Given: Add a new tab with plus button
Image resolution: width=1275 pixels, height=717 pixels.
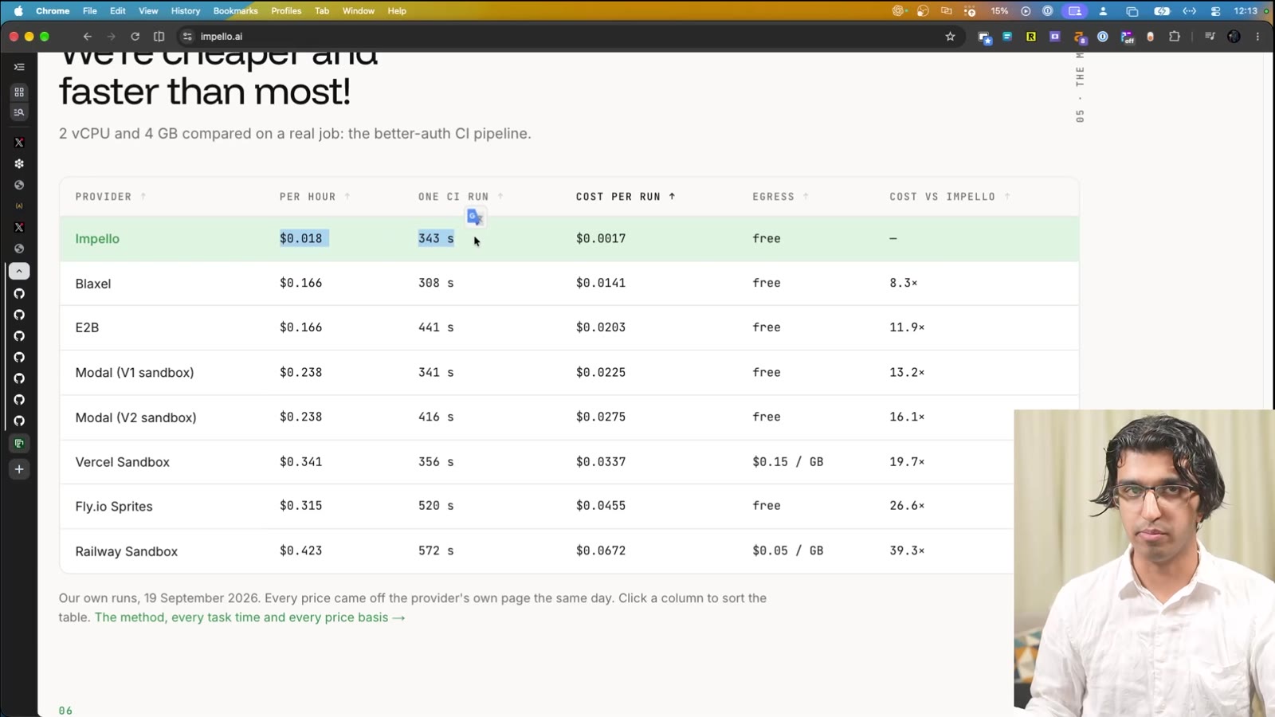Looking at the screenshot, I should point(19,469).
